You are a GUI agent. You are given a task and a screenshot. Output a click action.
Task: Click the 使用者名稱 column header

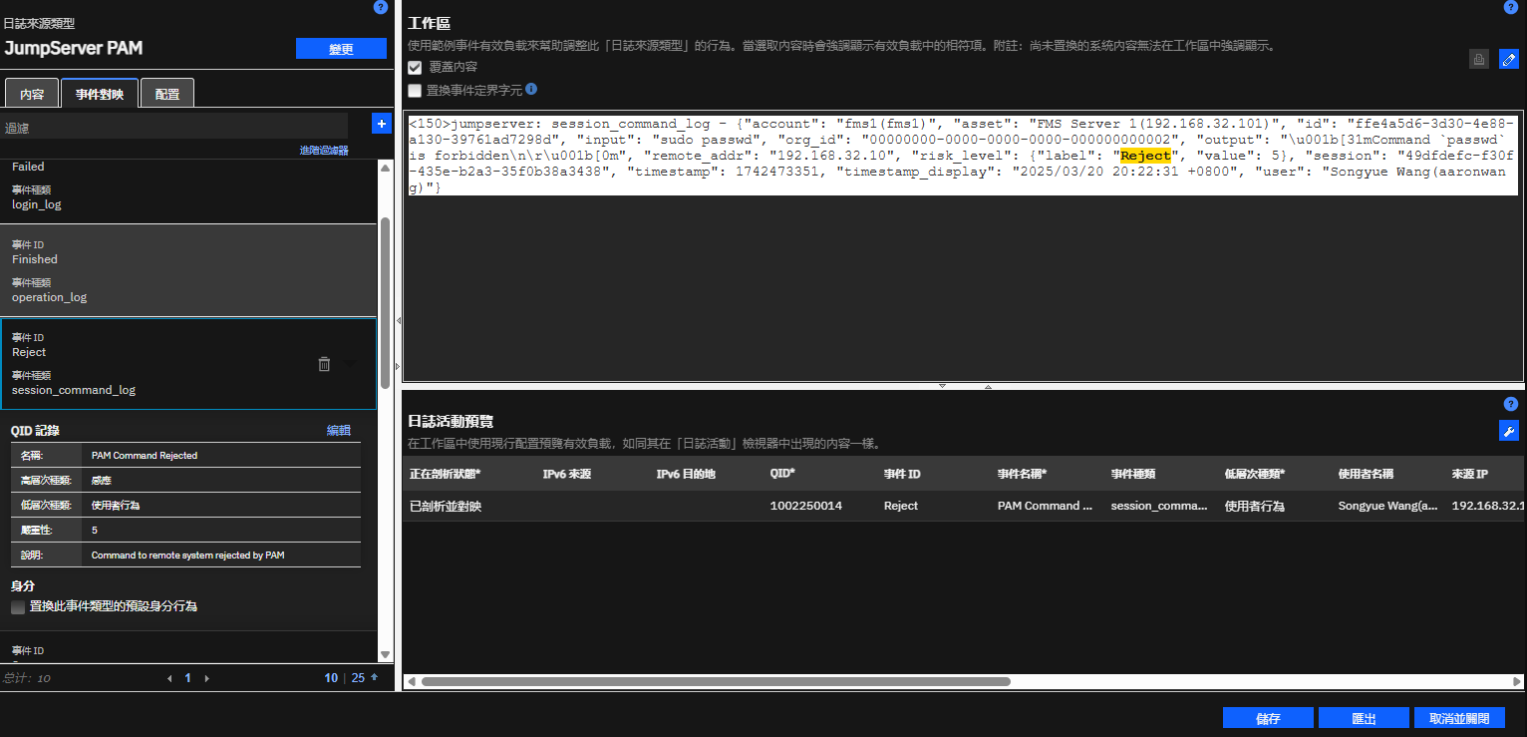1366,474
